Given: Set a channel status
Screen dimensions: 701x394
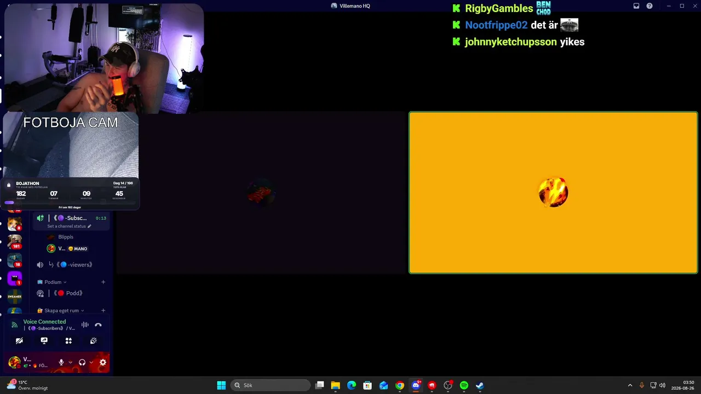Looking at the screenshot, I should pyautogui.click(x=69, y=227).
